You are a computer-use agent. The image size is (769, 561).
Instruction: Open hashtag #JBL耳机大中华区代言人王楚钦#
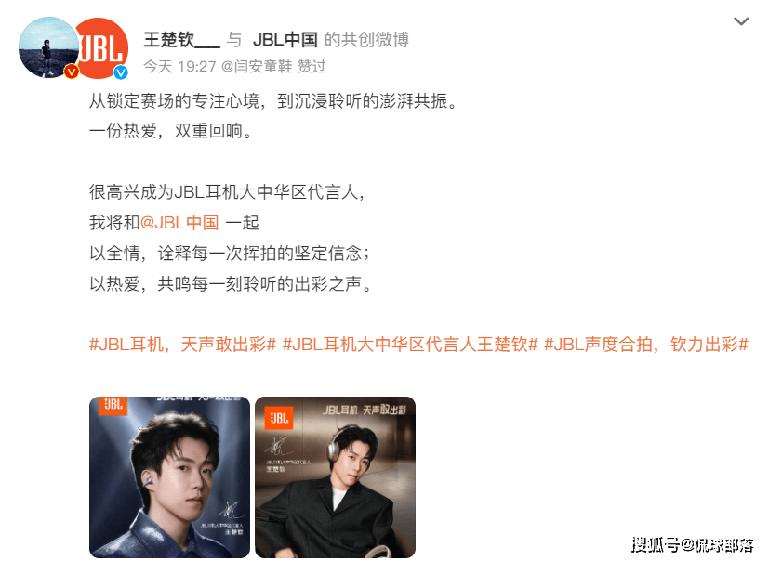click(410, 345)
